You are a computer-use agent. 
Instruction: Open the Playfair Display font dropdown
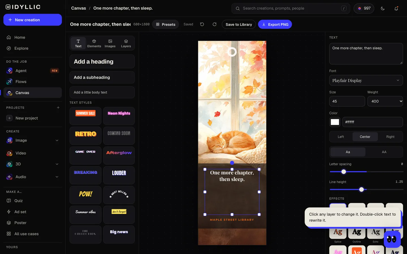[x=366, y=80]
